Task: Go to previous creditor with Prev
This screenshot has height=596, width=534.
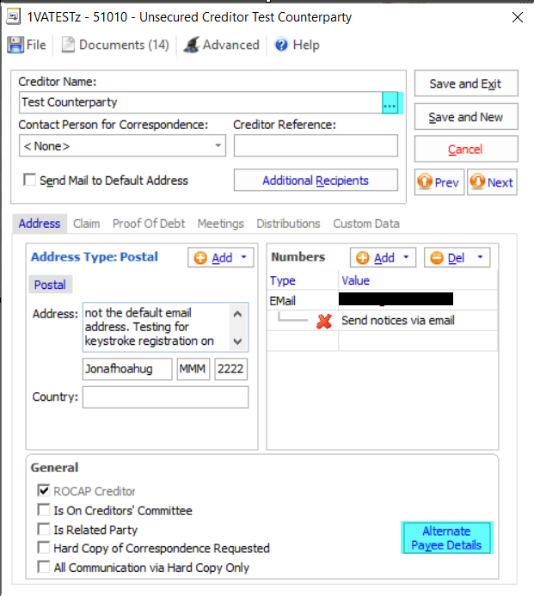Action: click(x=439, y=182)
